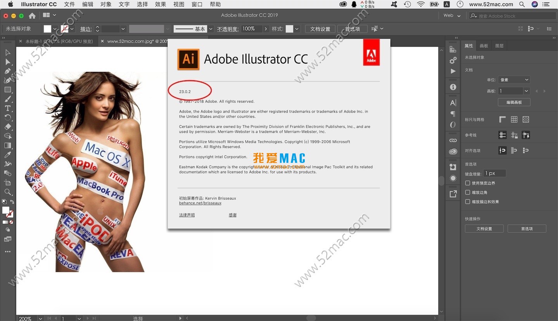
Task: Open the Web workspace dropdown
Action: tap(452, 16)
